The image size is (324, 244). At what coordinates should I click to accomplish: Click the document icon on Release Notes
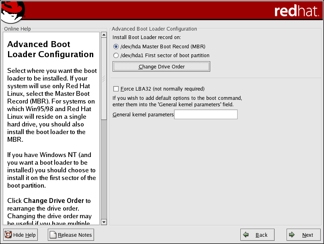(53, 235)
